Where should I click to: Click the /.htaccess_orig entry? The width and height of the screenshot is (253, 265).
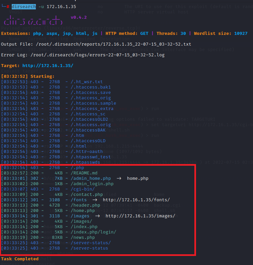pos(90,98)
